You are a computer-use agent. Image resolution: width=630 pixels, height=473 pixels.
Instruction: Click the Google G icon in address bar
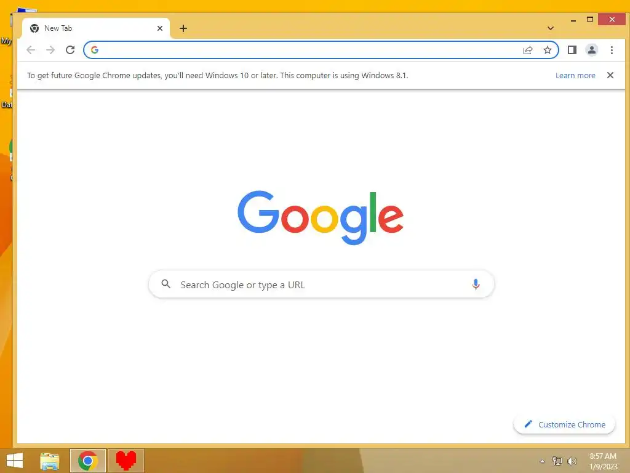pyautogui.click(x=95, y=50)
